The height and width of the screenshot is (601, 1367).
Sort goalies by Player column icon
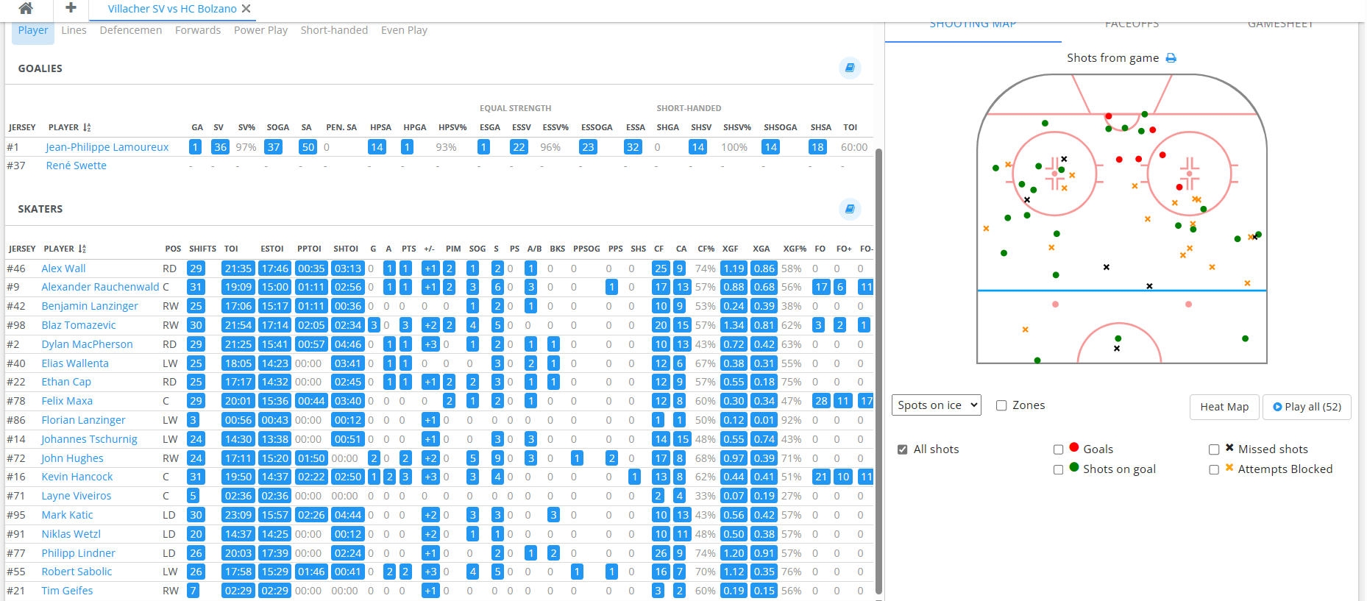coord(87,127)
